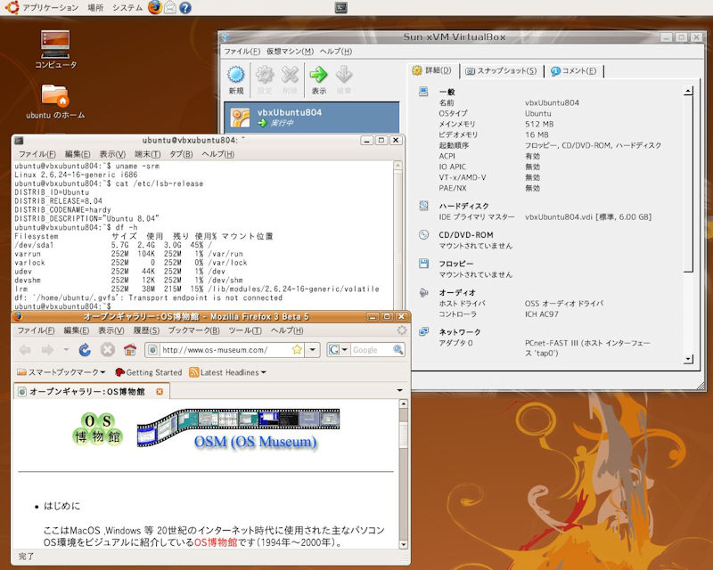Switch to the スナップショット(S) tab
713x570 pixels.
click(501, 71)
